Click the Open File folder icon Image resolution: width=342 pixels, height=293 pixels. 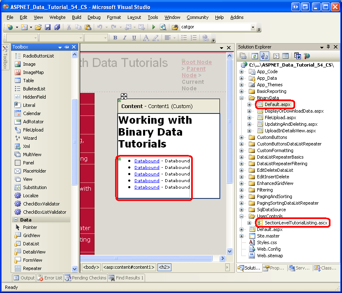coord(38,27)
